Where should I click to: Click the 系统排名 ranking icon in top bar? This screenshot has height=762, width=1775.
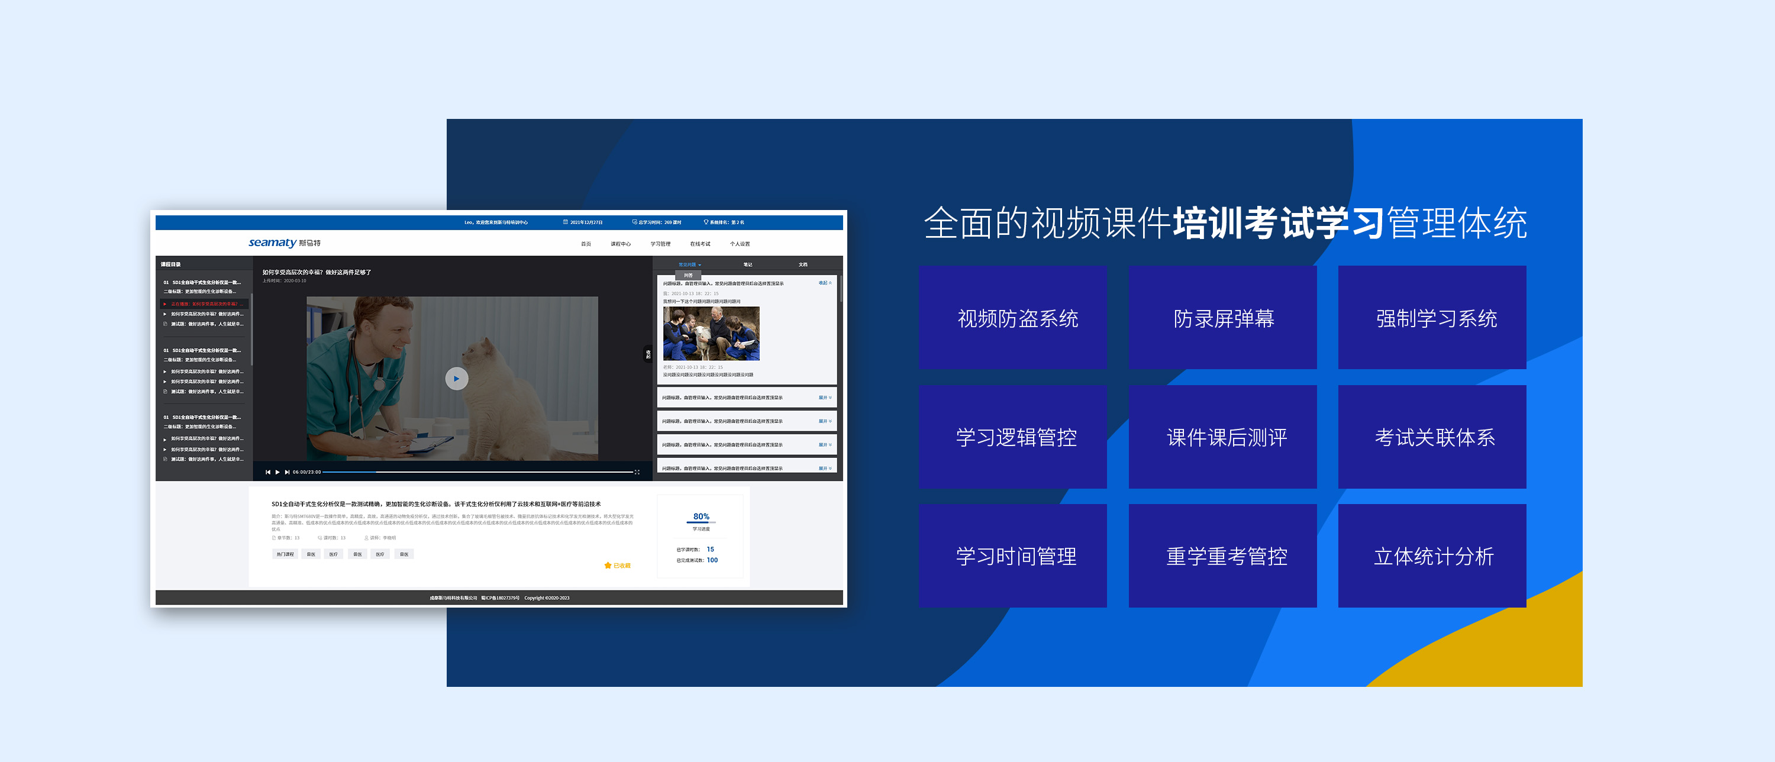pyautogui.click(x=706, y=222)
